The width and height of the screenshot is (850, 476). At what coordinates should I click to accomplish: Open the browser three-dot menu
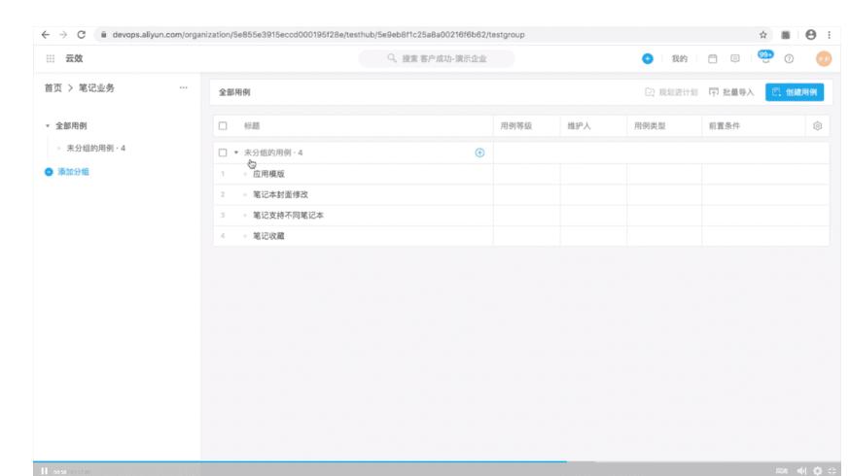point(830,35)
